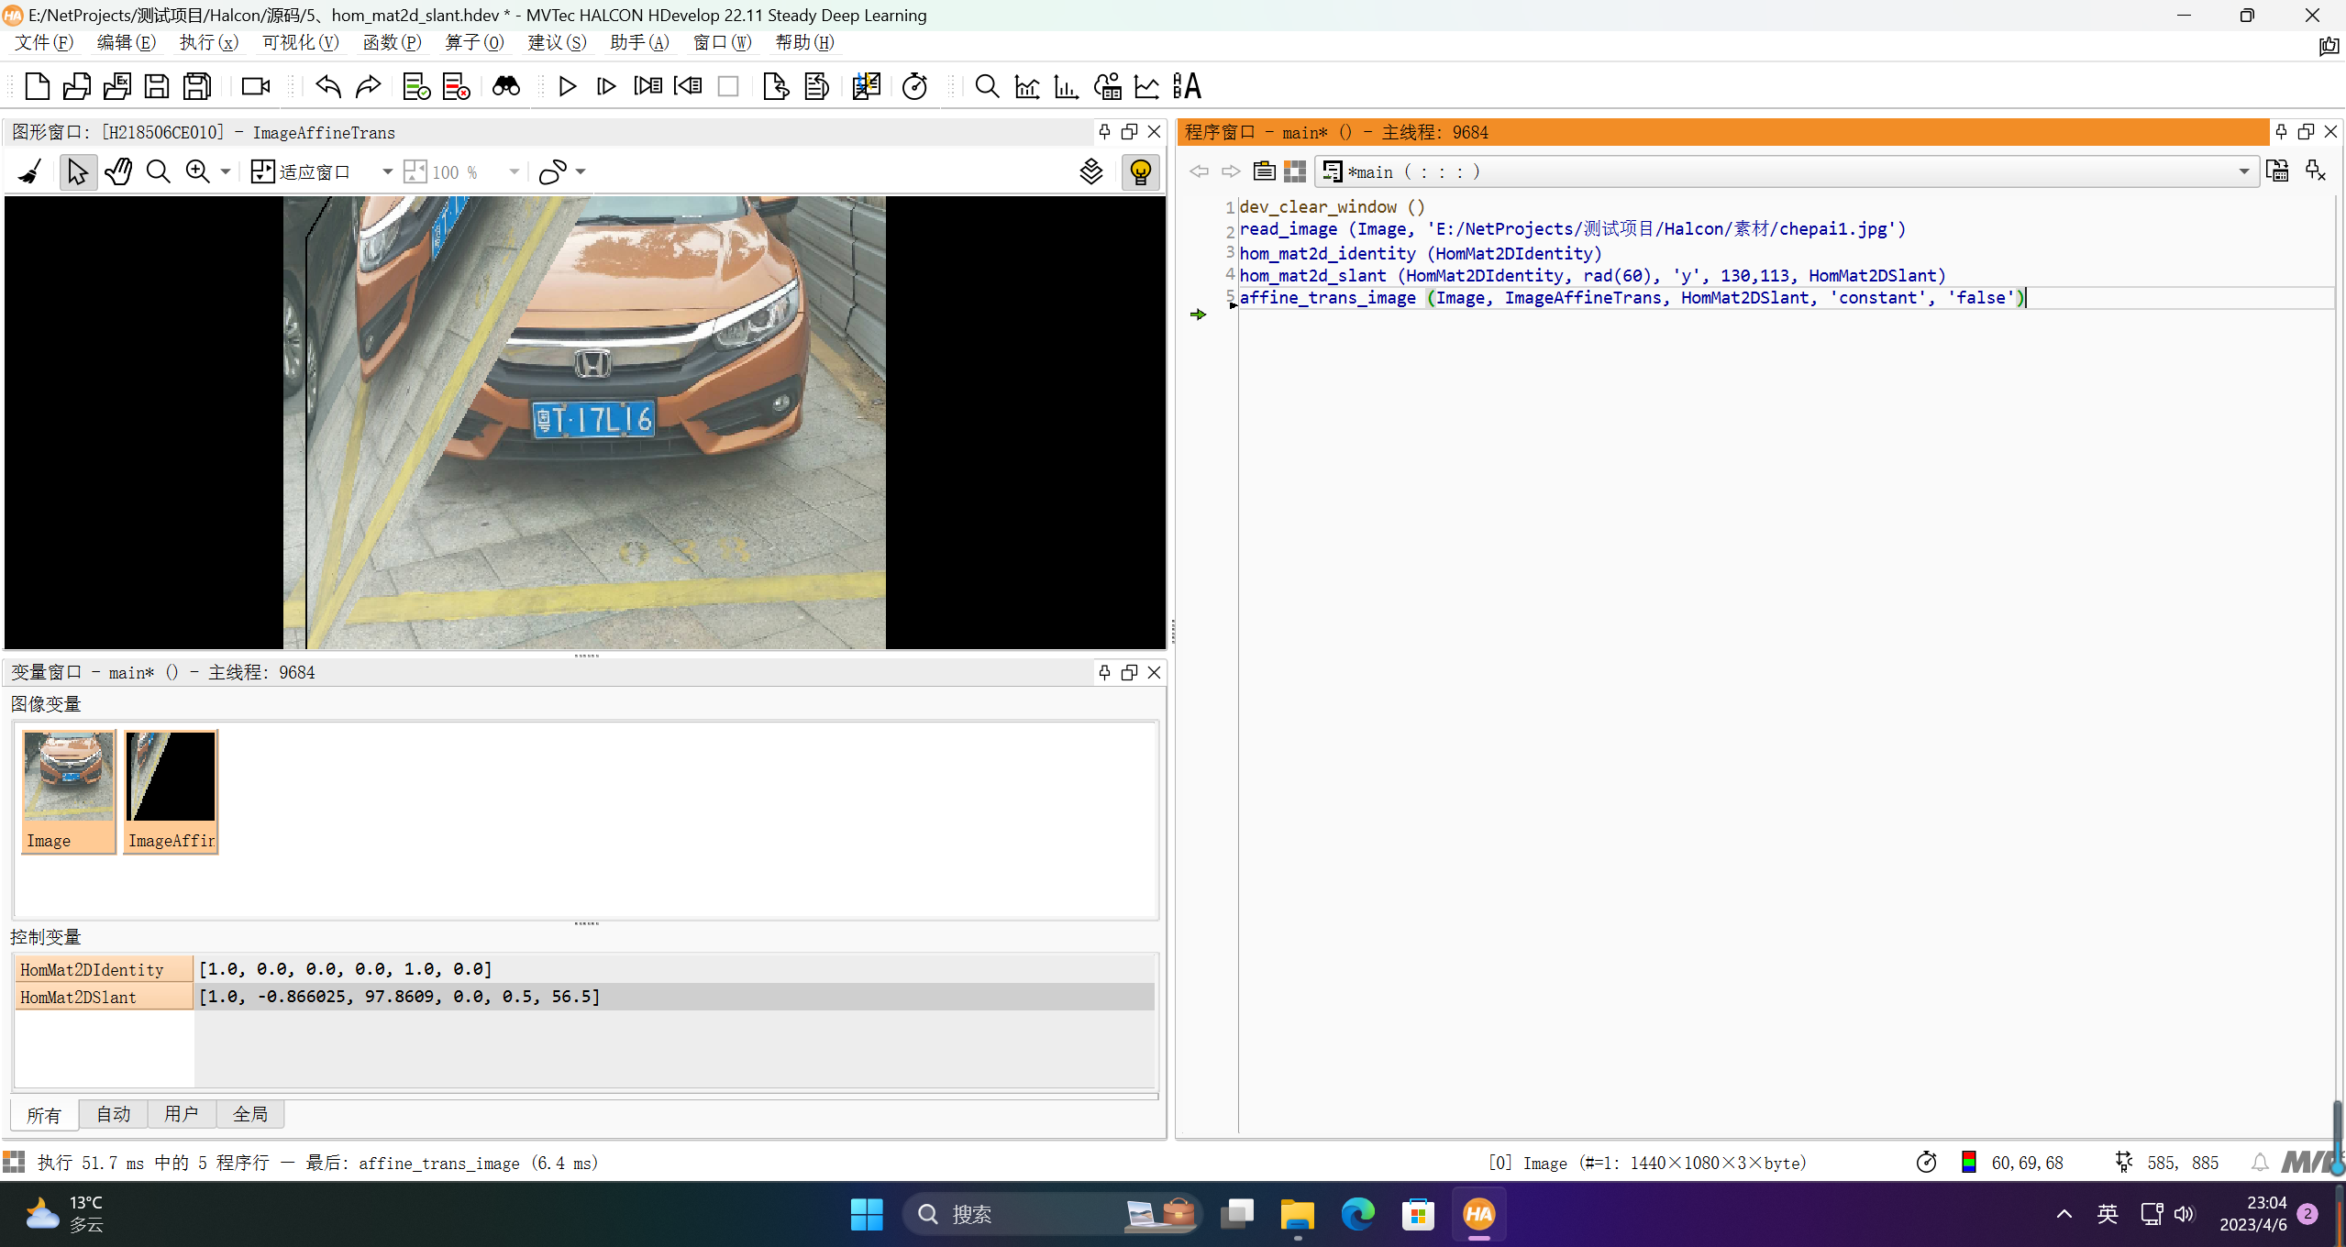The height and width of the screenshot is (1247, 2346).
Task: Switch to the 用户 variables tab
Action: [x=181, y=1114]
